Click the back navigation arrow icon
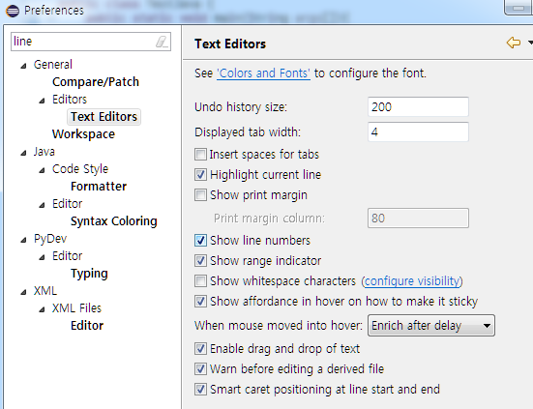This screenshot has width=533, height=409. click(x=514, y=43)
